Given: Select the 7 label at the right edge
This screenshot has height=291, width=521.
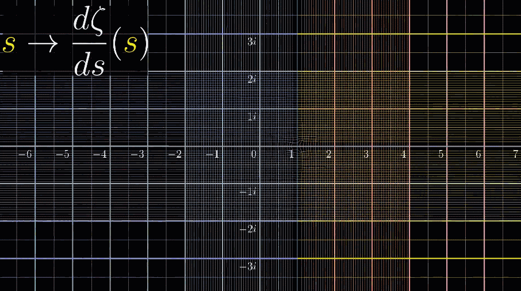Looking at the screenshot, I should tap(515, 155).
